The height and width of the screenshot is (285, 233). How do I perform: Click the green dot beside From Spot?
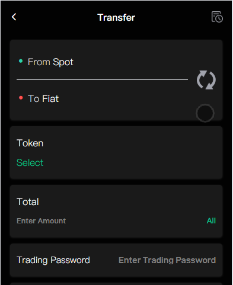(x=21, y=61)
